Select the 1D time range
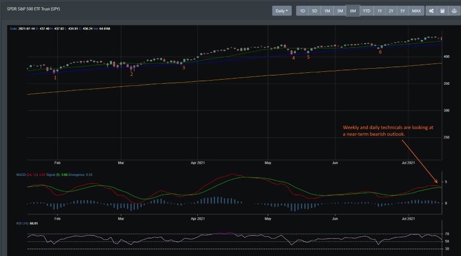This screenshot has height=256, width=461. (x=302, y=11)
